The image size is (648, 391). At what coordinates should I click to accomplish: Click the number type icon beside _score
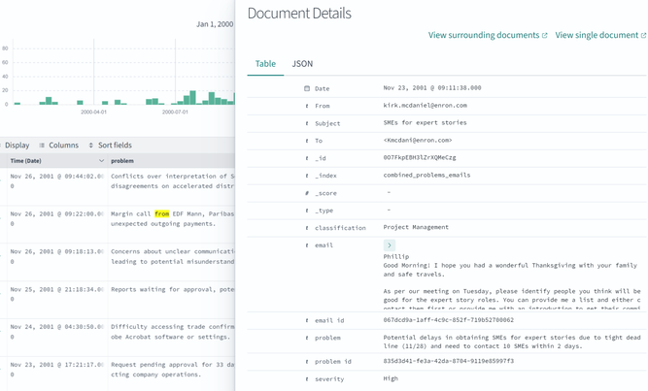(307, 193)
